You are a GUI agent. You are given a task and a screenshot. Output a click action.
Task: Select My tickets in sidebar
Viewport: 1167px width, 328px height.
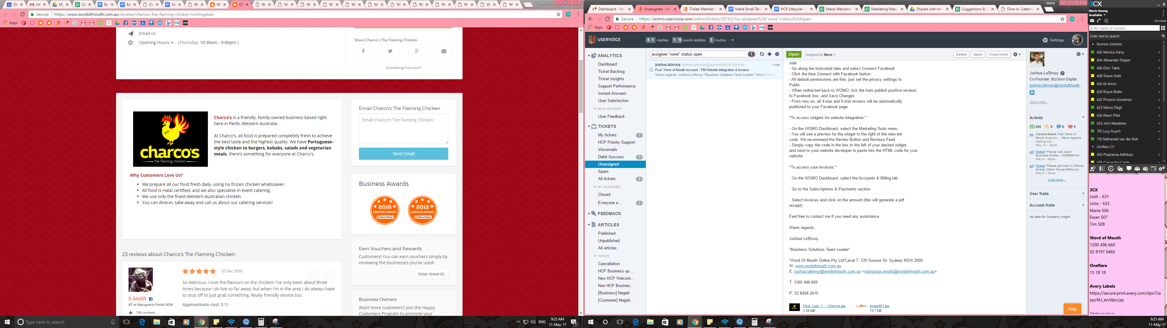607,135
